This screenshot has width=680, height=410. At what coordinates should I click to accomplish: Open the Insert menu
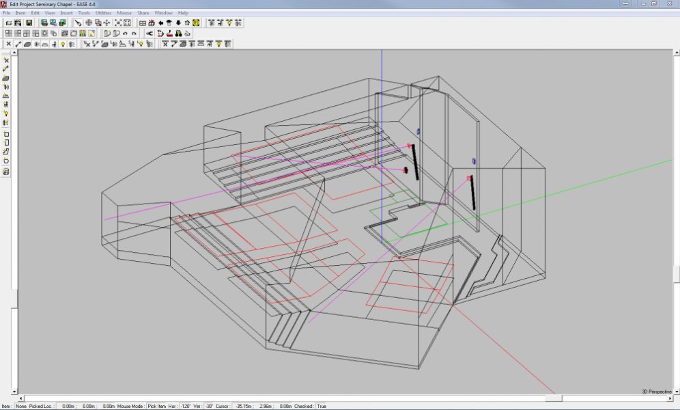(x=66, y=13)
